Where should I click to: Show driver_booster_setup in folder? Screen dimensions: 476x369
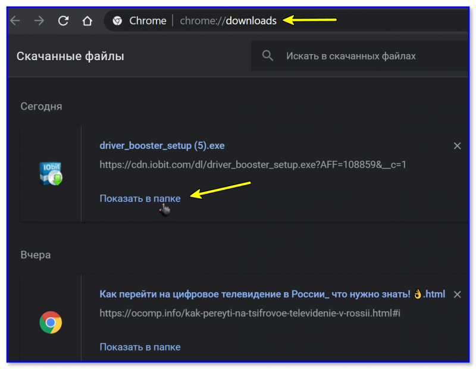pos(140,198)
